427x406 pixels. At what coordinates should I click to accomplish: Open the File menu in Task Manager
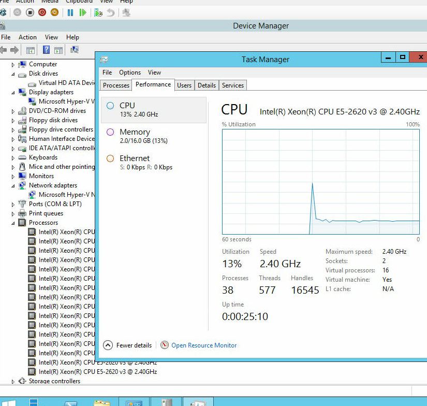click(107, 72)
